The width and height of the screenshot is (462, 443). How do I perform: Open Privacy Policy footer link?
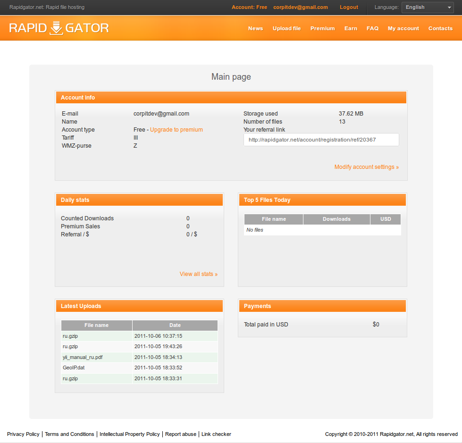click(x=23, y=434)
